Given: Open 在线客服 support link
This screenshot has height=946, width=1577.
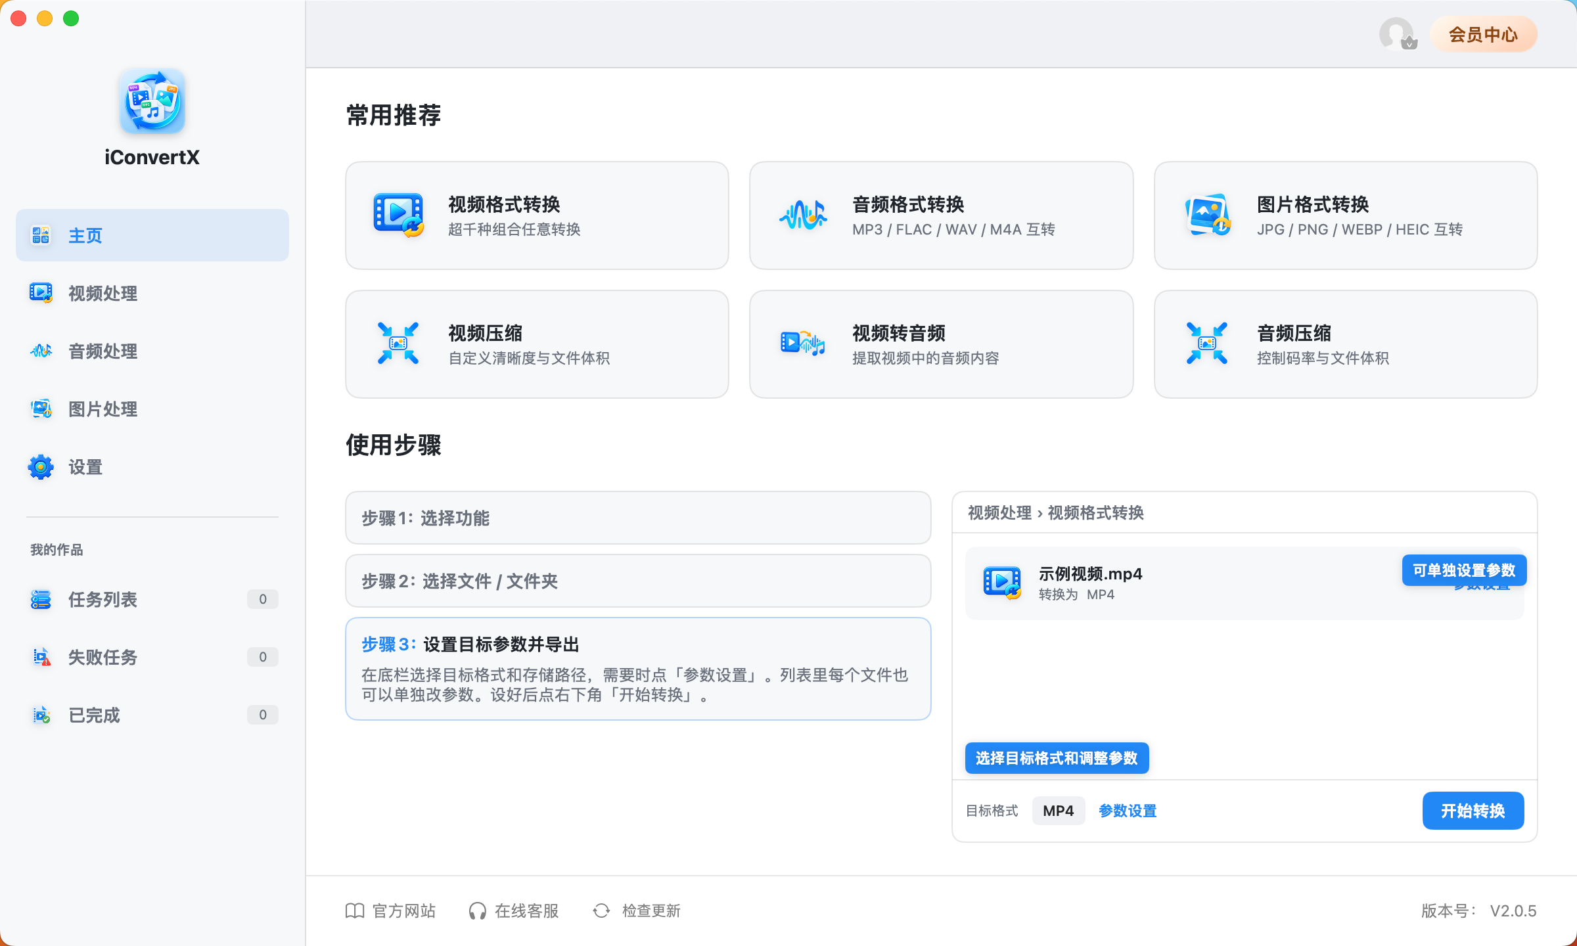Looking at the screenshot, I should coord(513,911).
